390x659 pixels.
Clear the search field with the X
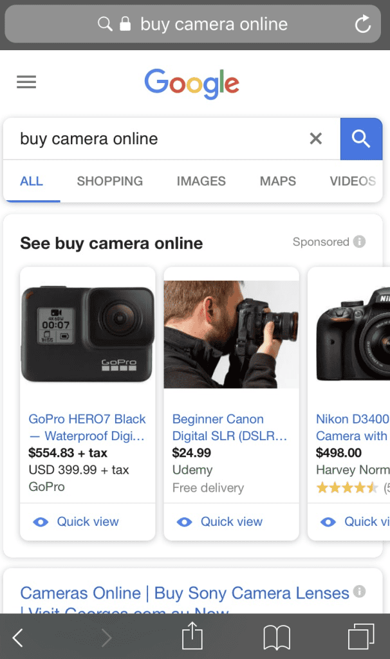(x=315, y=138)
